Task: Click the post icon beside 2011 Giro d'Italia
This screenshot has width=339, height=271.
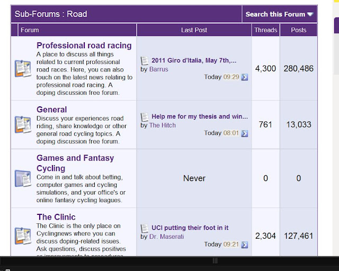Action: point(145,61)
